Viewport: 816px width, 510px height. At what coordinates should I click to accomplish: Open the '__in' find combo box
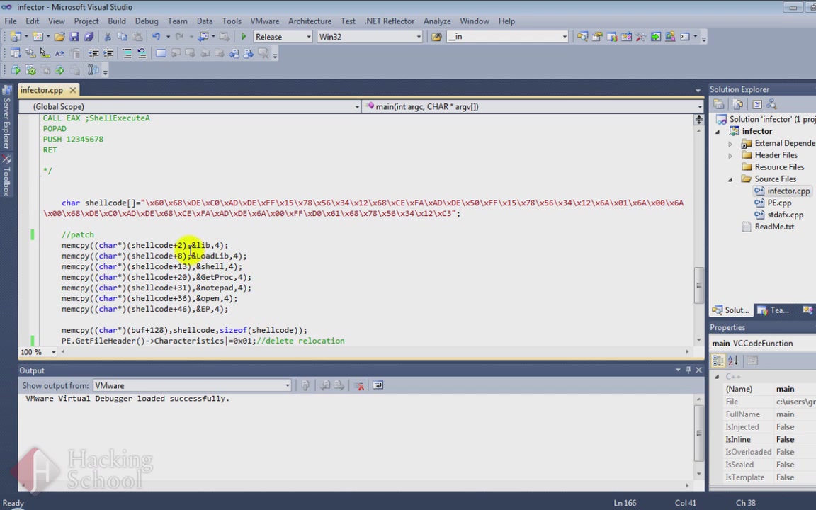565,37
